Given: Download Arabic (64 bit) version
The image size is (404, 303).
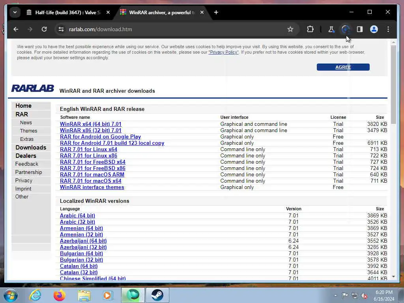Looking at the screenshot, I should 78,216.
